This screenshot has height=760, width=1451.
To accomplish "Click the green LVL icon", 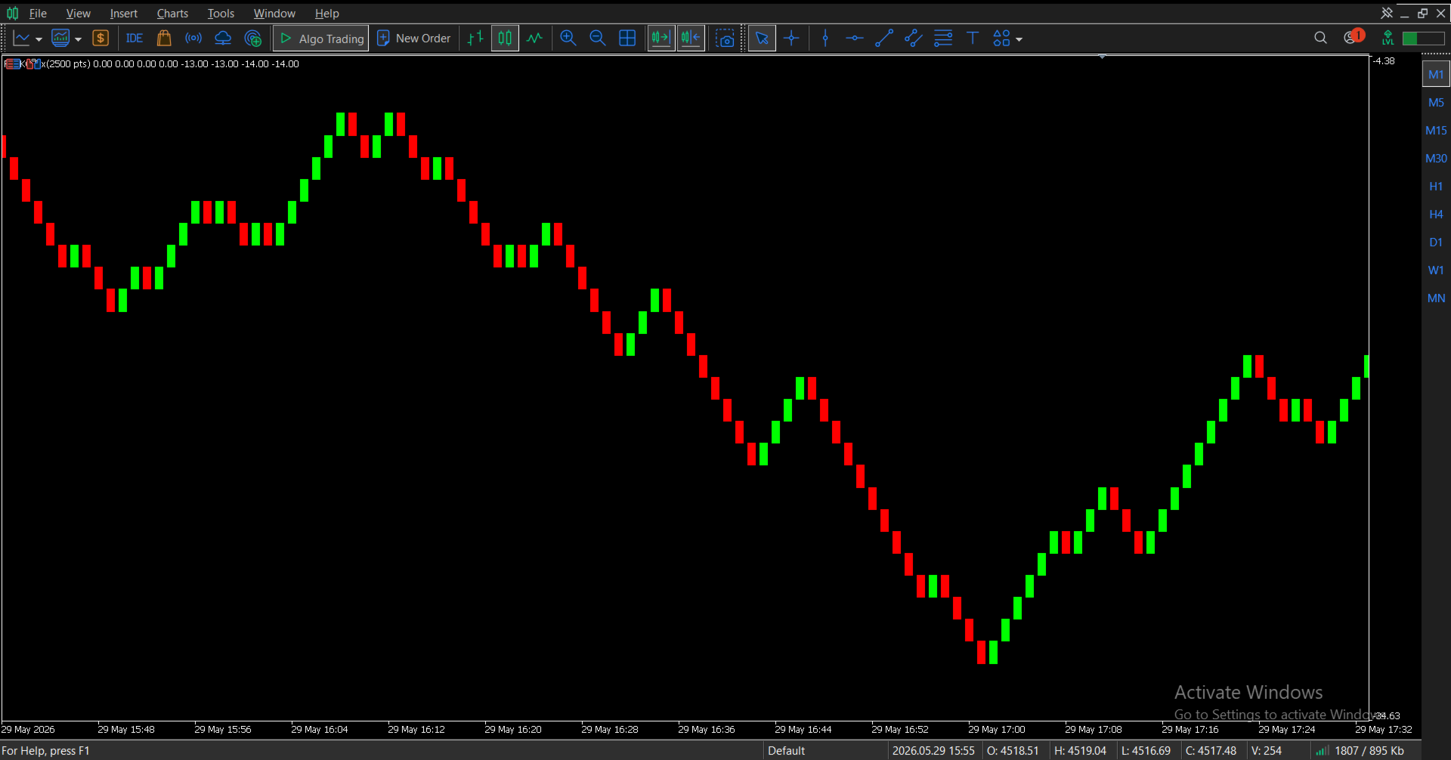I will (x=1388, y=38).
